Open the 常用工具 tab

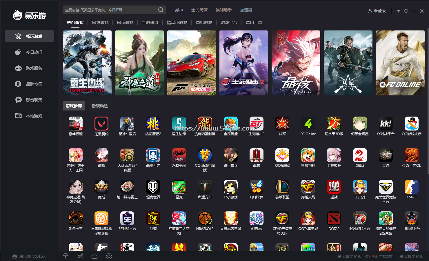254,23
